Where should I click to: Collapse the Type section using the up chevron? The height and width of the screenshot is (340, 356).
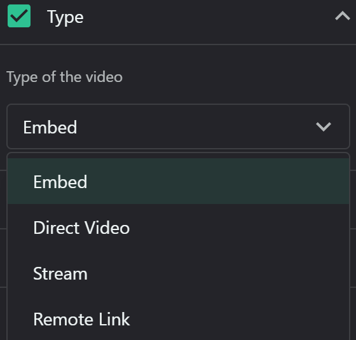point(343,16)
